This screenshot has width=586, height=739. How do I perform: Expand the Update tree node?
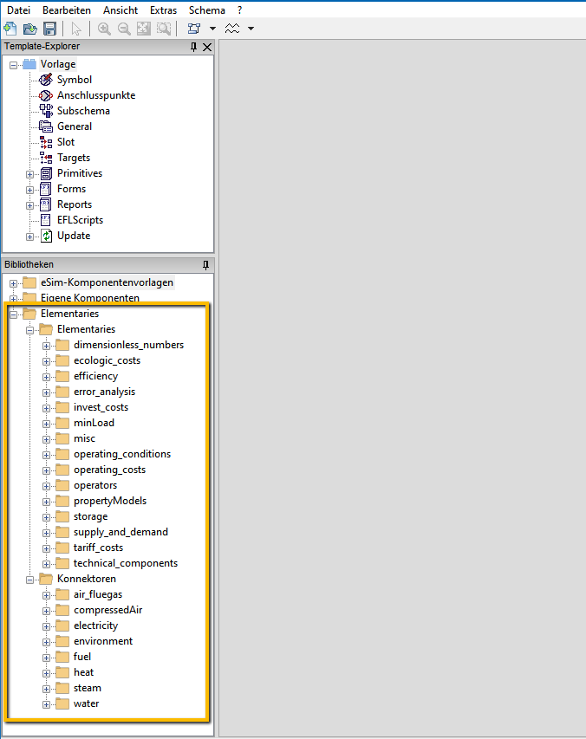tap(29, 237)
